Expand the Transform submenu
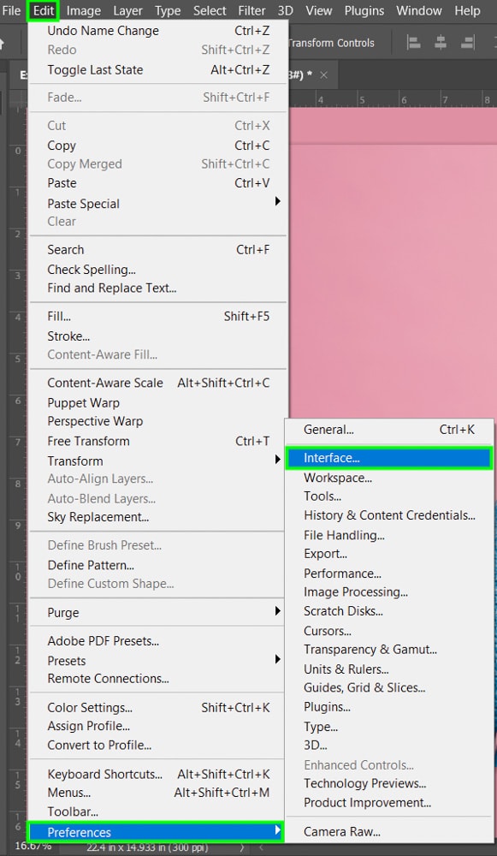The width and height of the screenshot is (497, 856). (278, 461)
